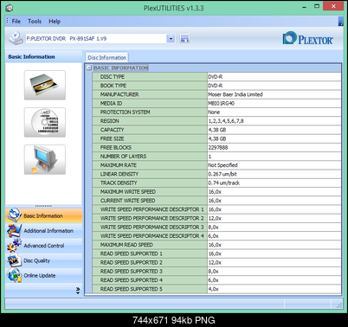Screen dimensions: 348x327
Task: Go to Disc Quality section
Action: pyautogui.click(x=43, y=260)
